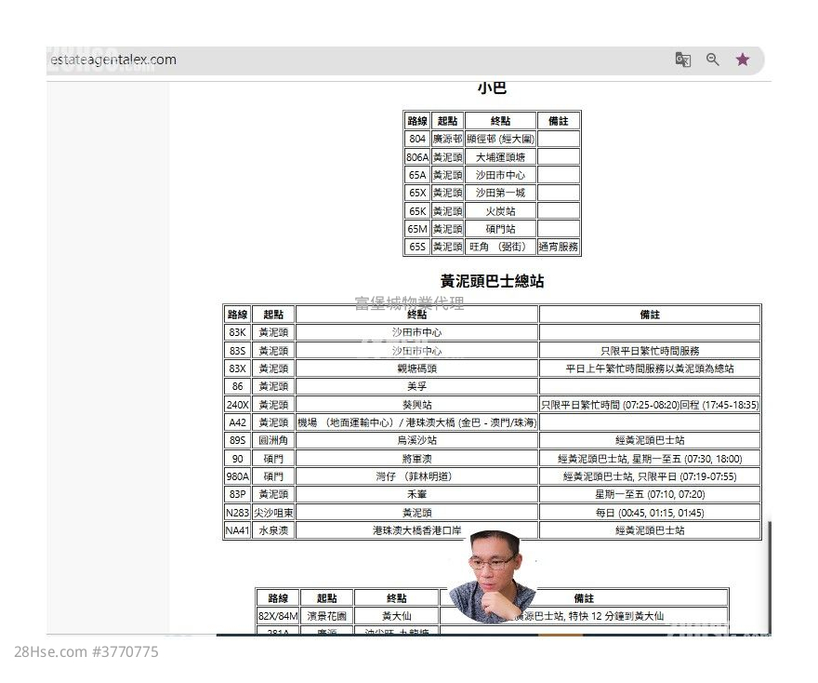The image size is (818, 683).
Task: Select route 804 in the 小巴 table
Action: 416,139
